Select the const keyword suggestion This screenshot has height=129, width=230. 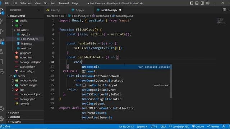click(x=126, y=71)
